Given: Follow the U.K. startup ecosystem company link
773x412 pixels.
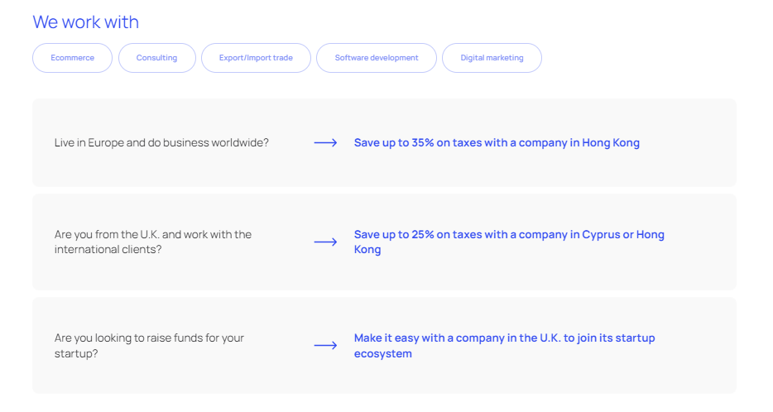Looking at the screenshot, I should [504, 338].
